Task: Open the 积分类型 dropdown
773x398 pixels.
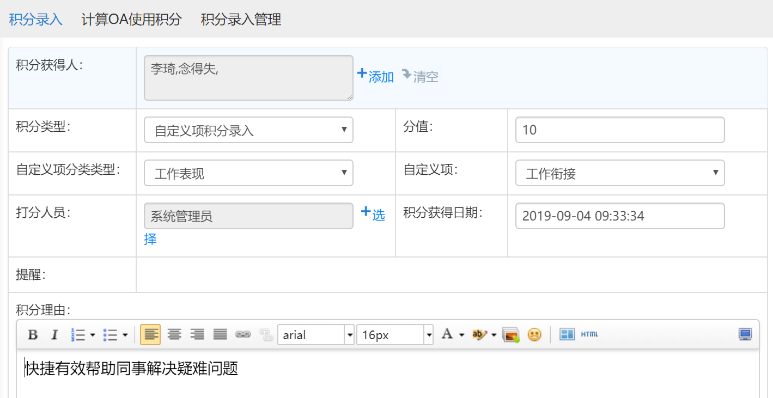Action: click(x=248, y=131)
